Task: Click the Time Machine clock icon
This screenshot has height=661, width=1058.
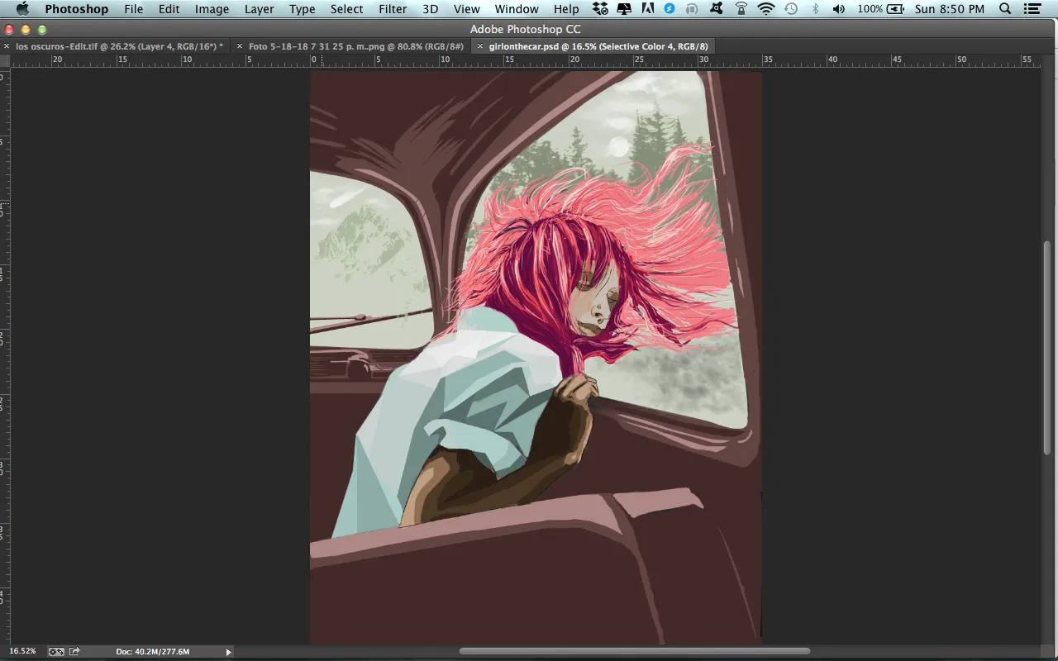Action: [791, 9]
